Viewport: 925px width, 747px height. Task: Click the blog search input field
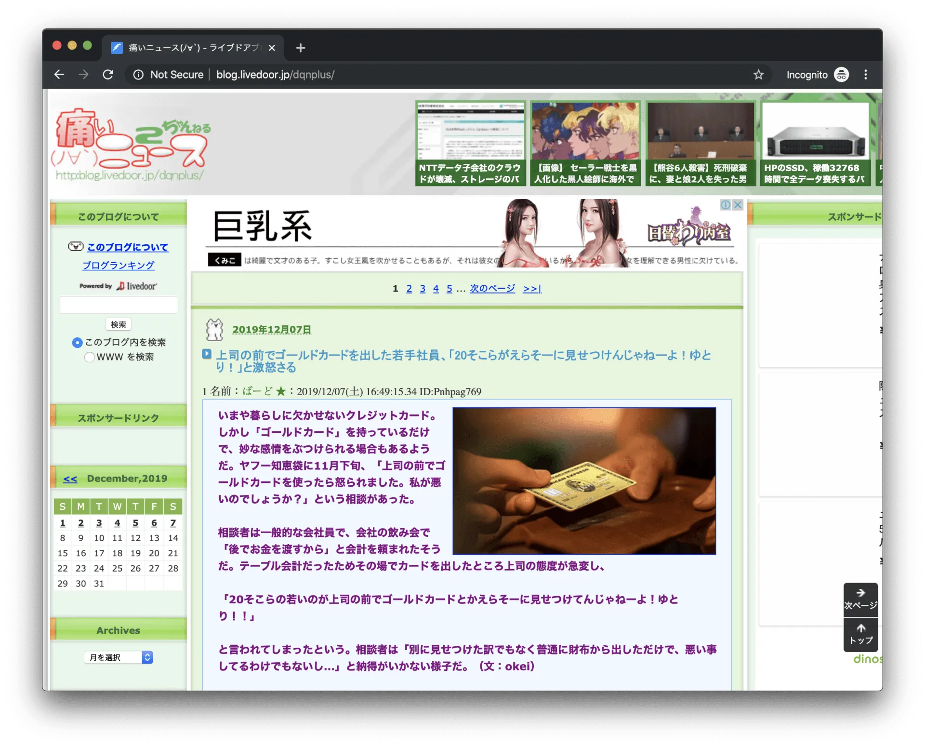click(118, 305)
